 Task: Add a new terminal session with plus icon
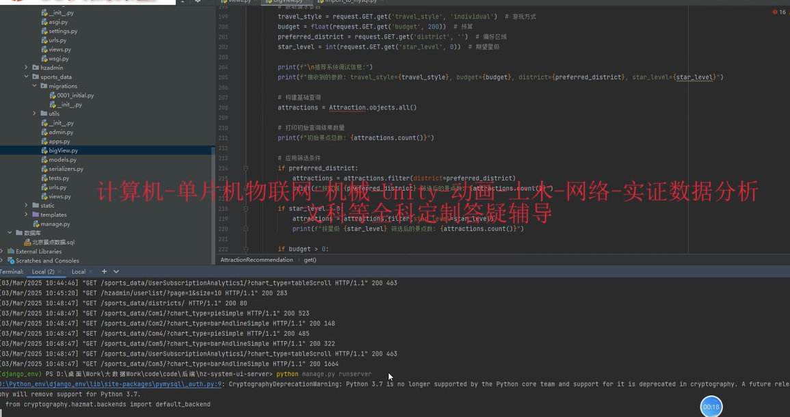[104, 271]
